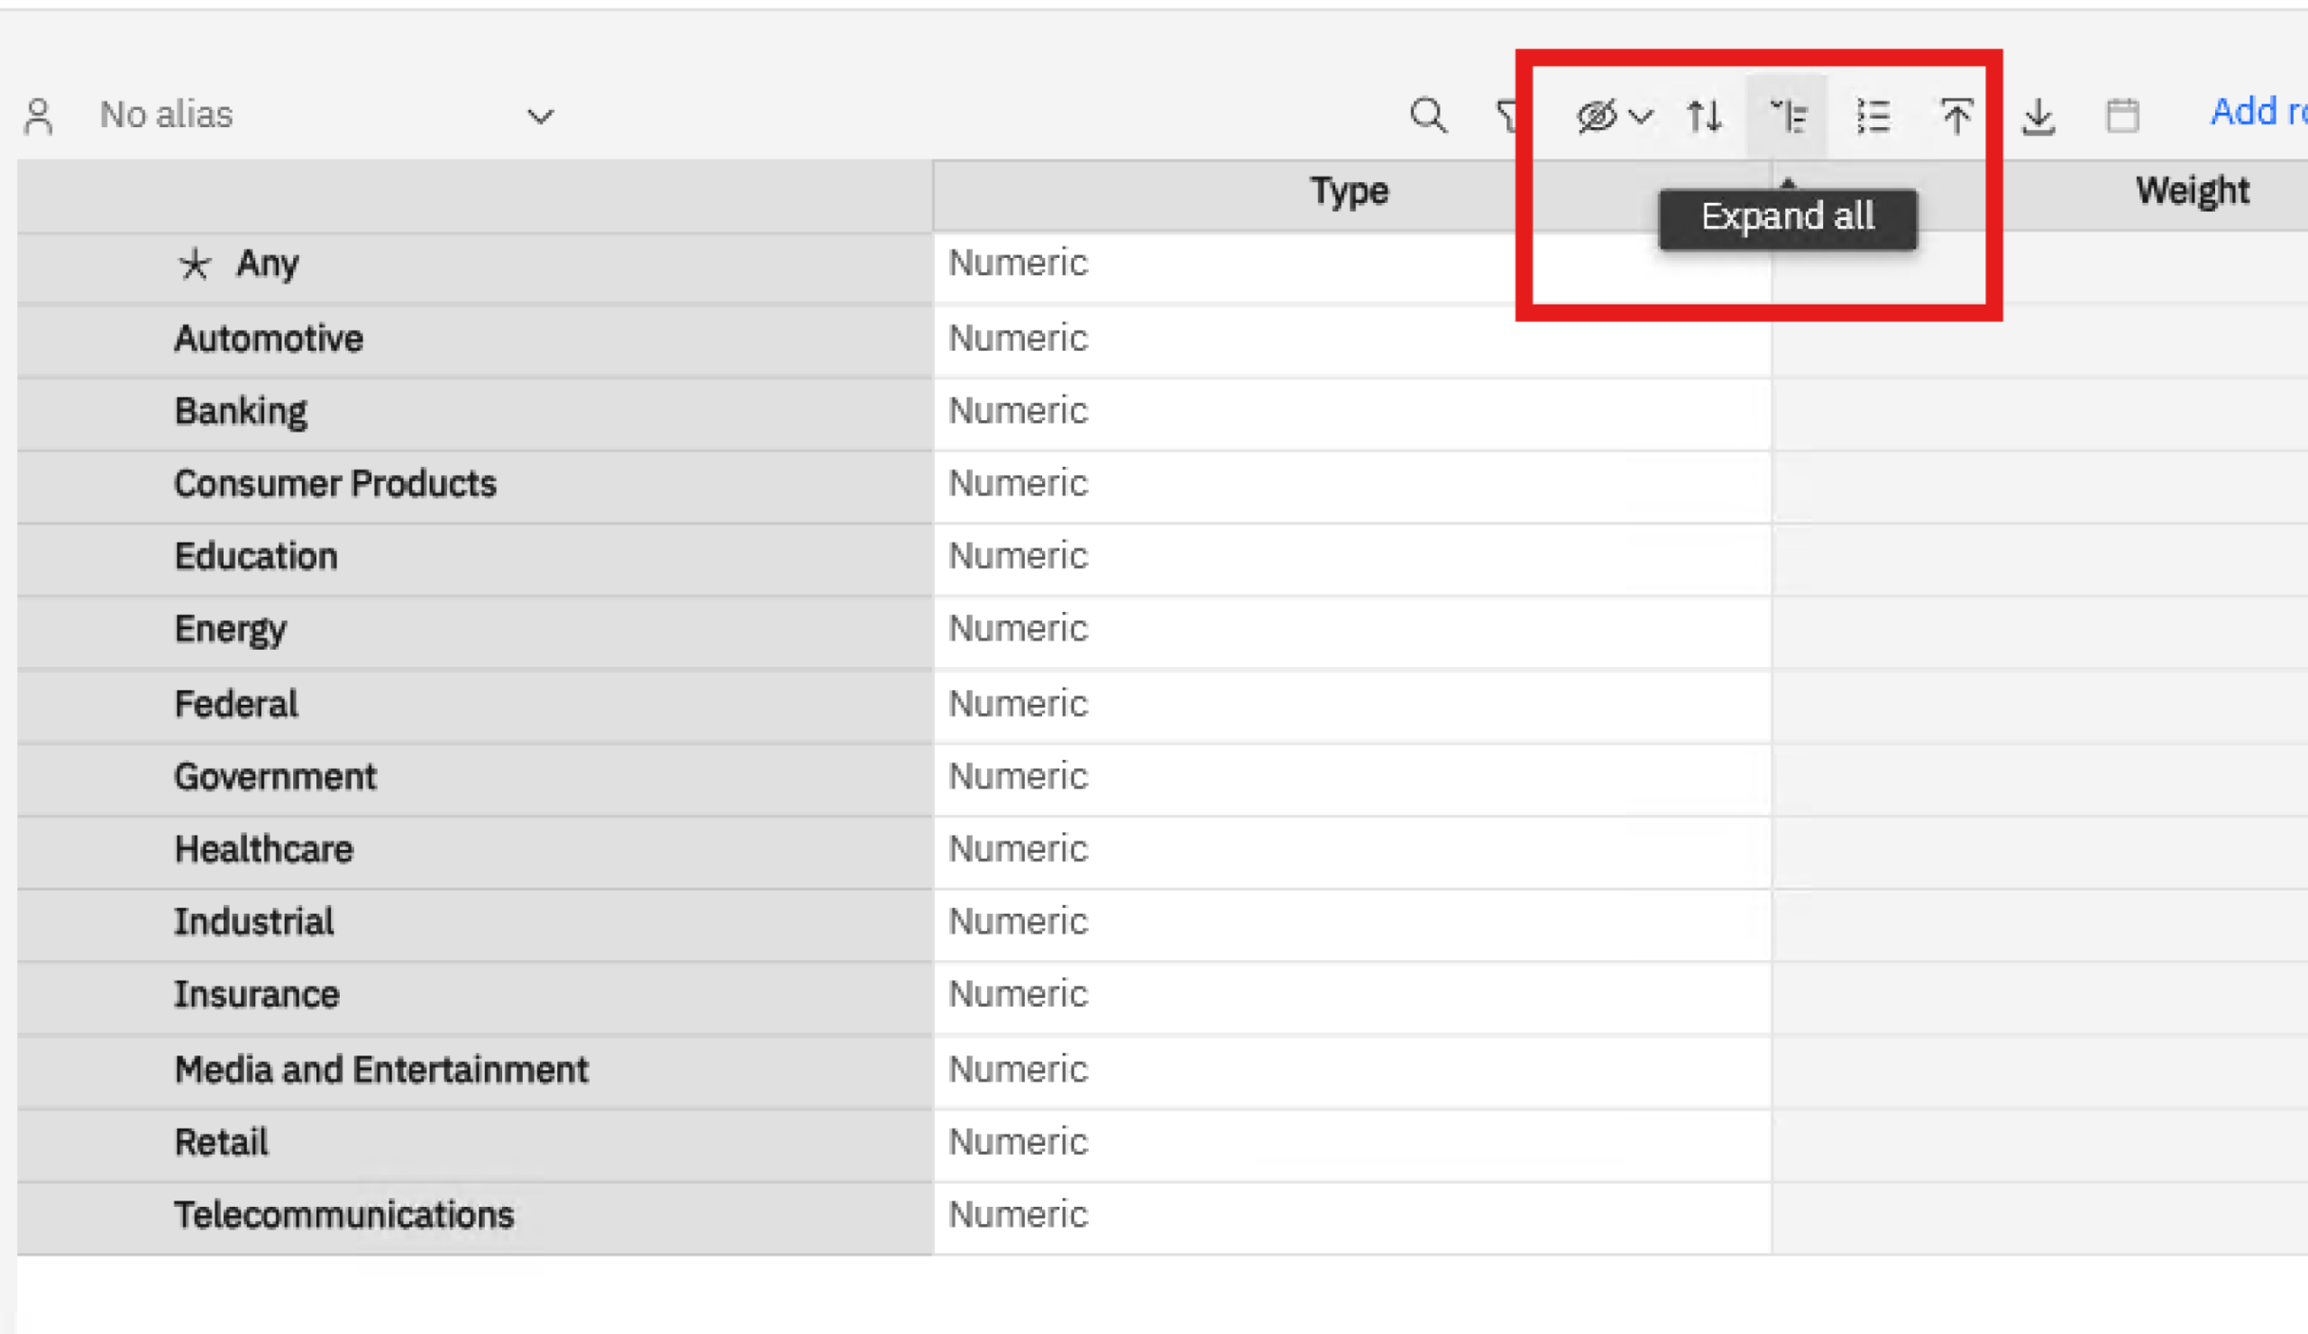Click the user alias person icon
The width and height of the screenshot is (2308, 1334).
[39, 116]
